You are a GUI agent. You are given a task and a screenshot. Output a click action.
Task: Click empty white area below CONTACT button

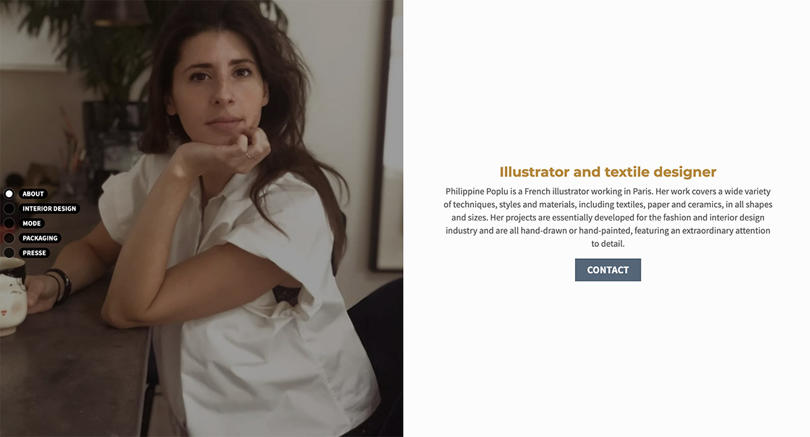click(607, 357)
